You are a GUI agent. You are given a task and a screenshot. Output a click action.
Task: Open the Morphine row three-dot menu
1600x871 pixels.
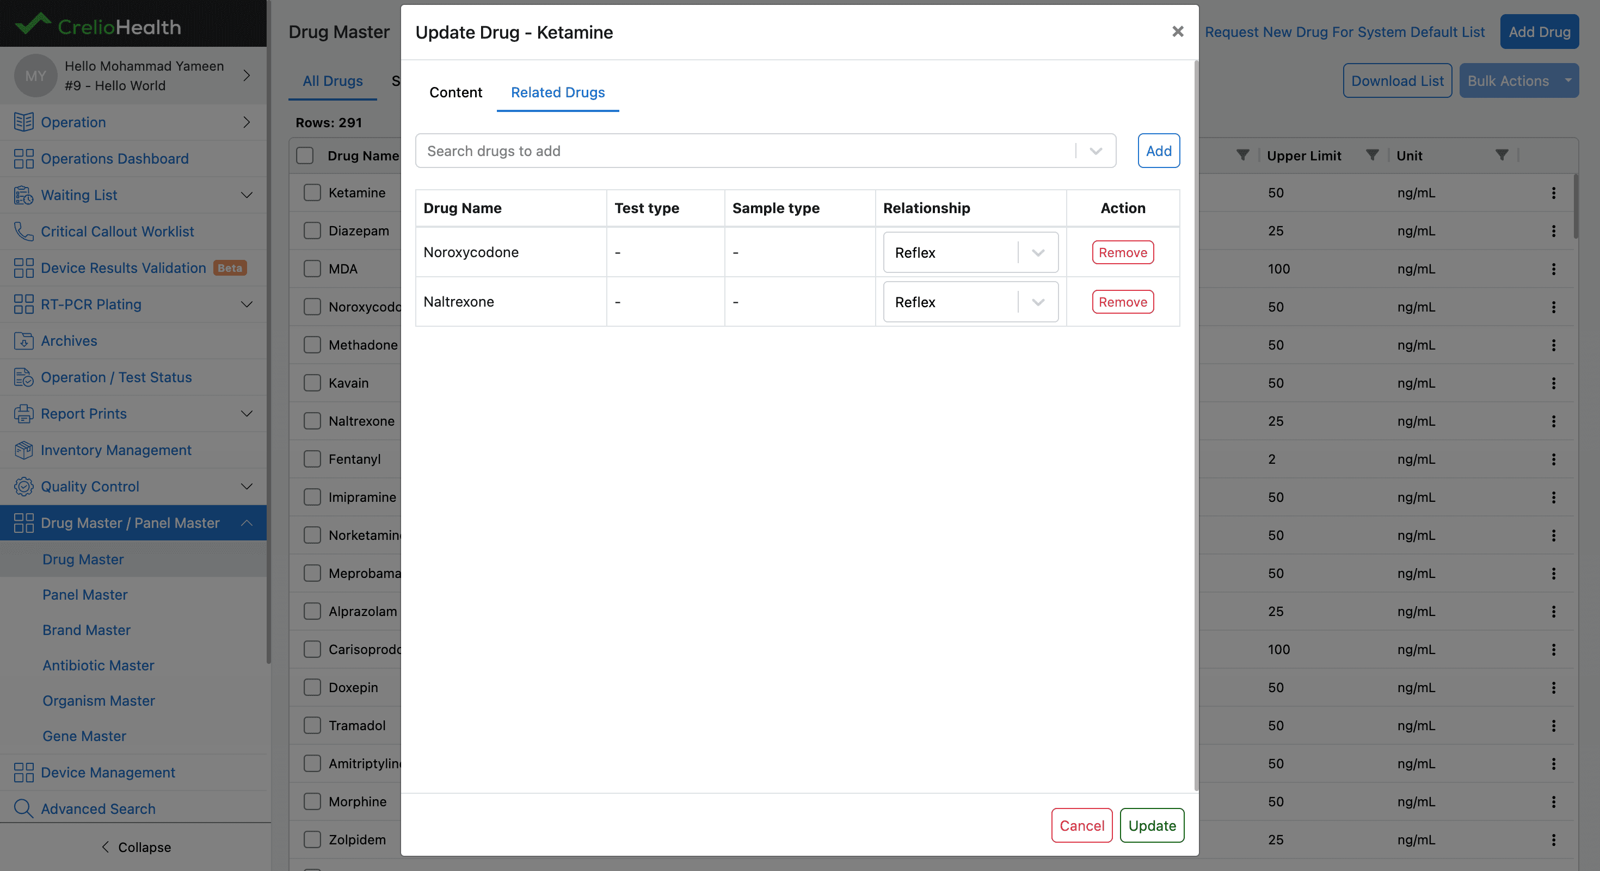[x=1553, y=801]
